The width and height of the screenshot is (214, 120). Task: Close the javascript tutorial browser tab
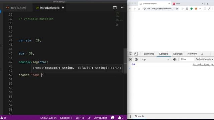(169, 4)
